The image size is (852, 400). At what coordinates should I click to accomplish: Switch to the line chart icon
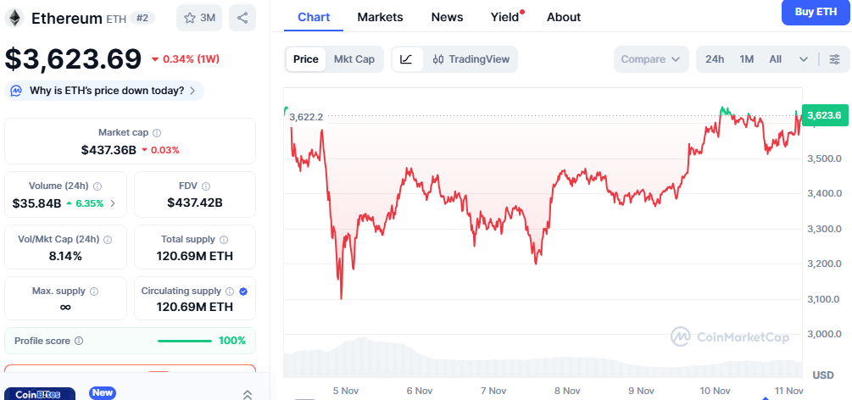pos(406,59)
